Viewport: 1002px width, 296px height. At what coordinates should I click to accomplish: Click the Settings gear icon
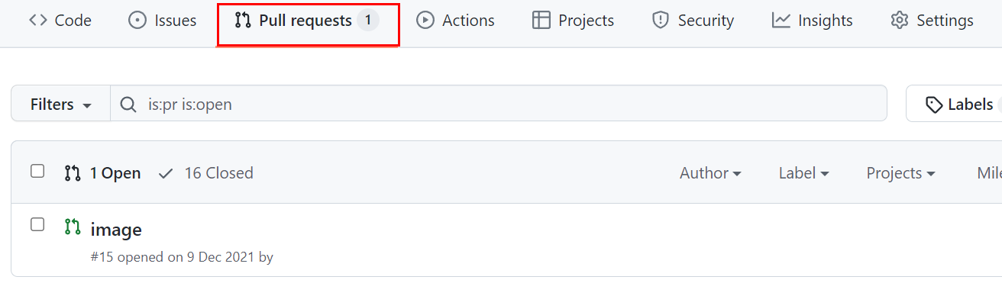(900, 21)
